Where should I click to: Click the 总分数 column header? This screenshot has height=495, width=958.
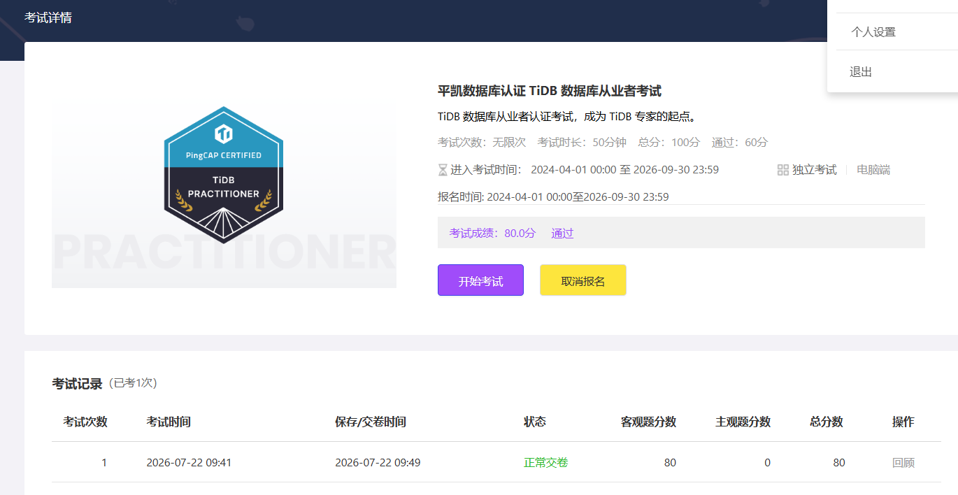[x=827, y=422]
